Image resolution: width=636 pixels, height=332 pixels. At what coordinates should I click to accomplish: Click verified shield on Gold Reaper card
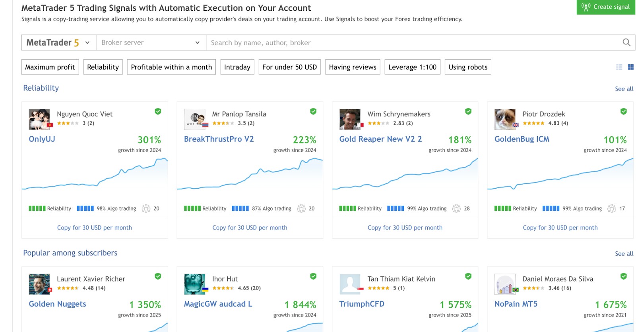(x=468, y=112)
